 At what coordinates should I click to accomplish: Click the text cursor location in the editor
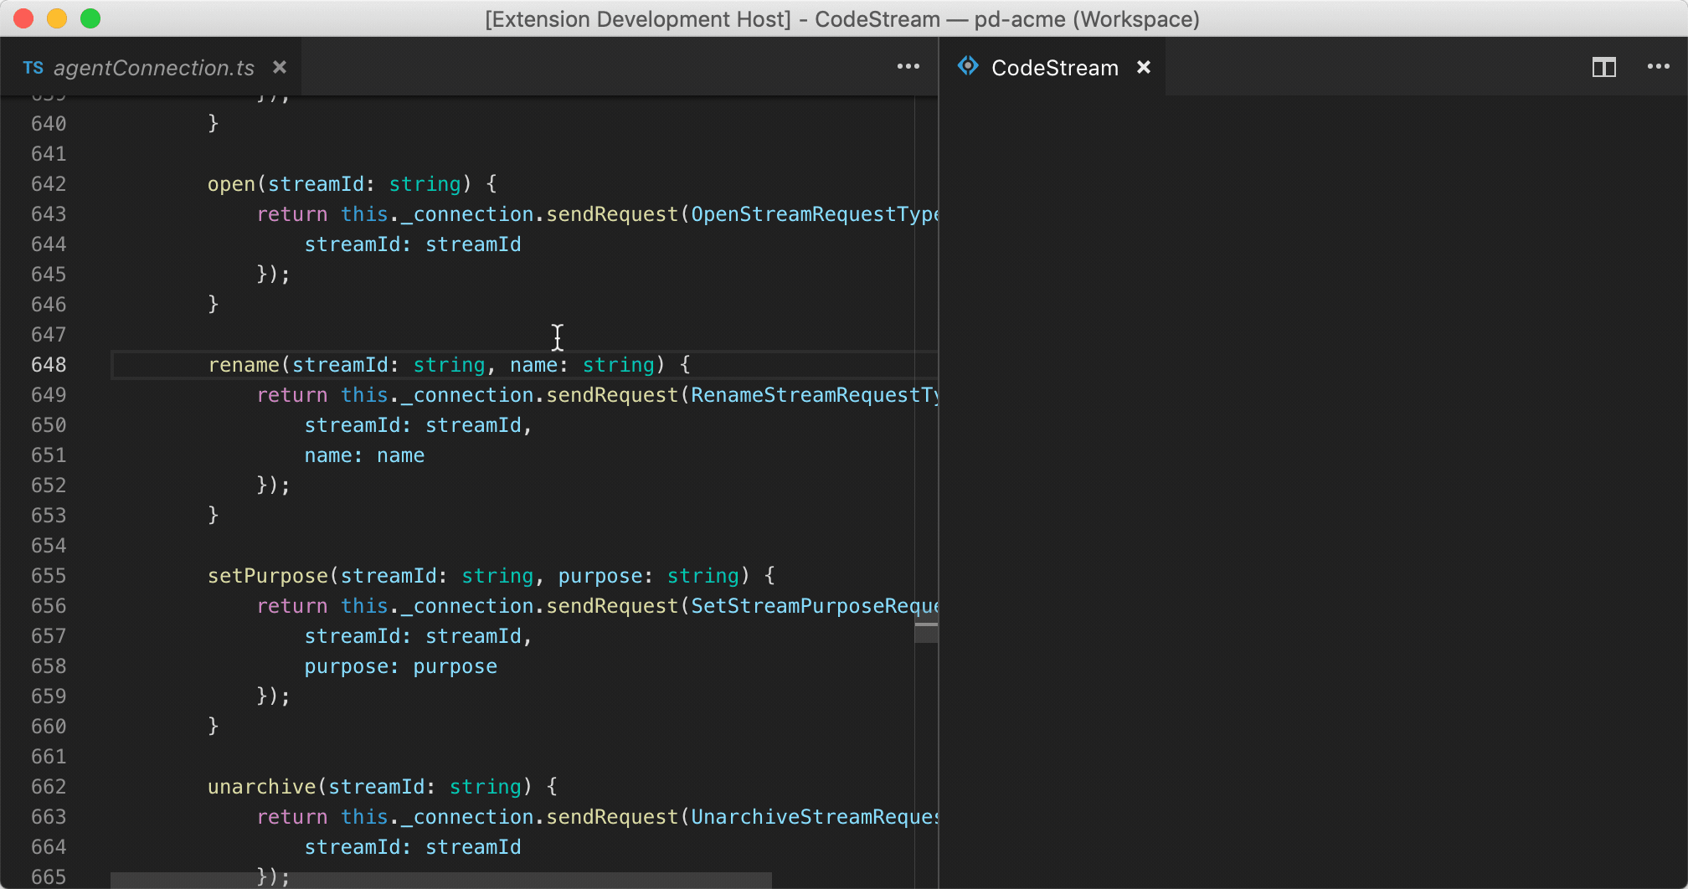click(x=558, y=337)
